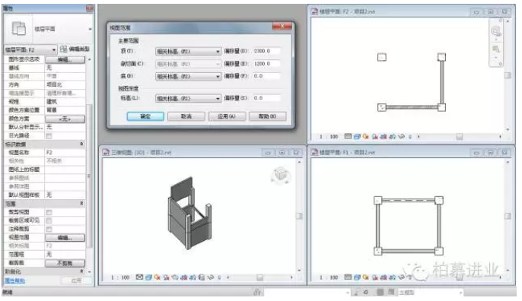This screenshot has width=522, height=301.
Task: Click cut plane offset field showing 1200.0
Action: tap(266, 64)
